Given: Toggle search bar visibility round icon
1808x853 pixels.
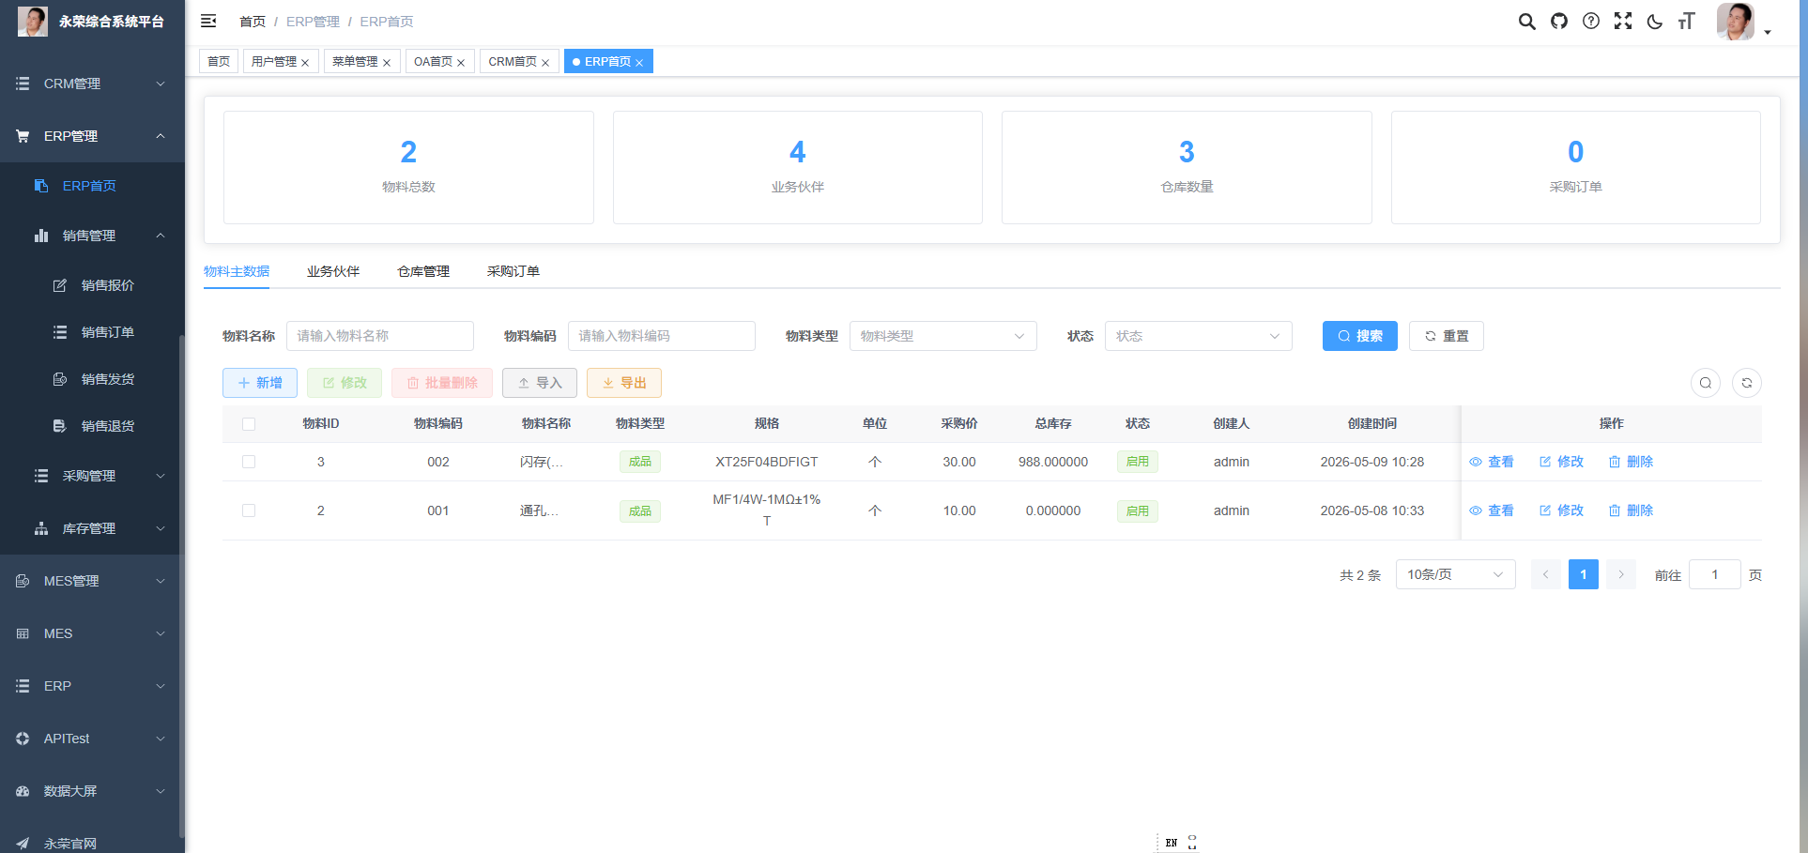Looking at the screenshot, I should pyautogui.click(x=1706, y=383).
